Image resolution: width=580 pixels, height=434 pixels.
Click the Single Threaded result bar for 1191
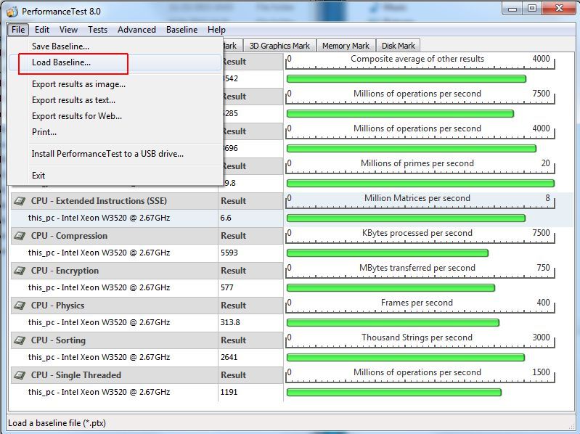(394, 392)
